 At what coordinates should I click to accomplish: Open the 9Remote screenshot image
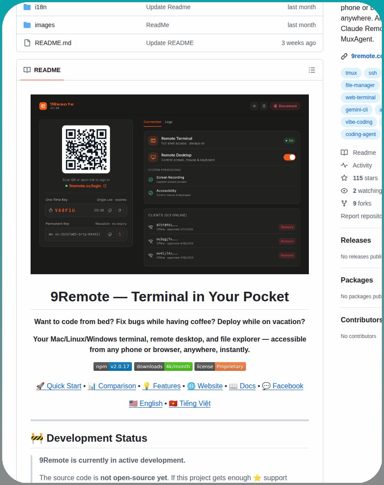pos(170,185)
